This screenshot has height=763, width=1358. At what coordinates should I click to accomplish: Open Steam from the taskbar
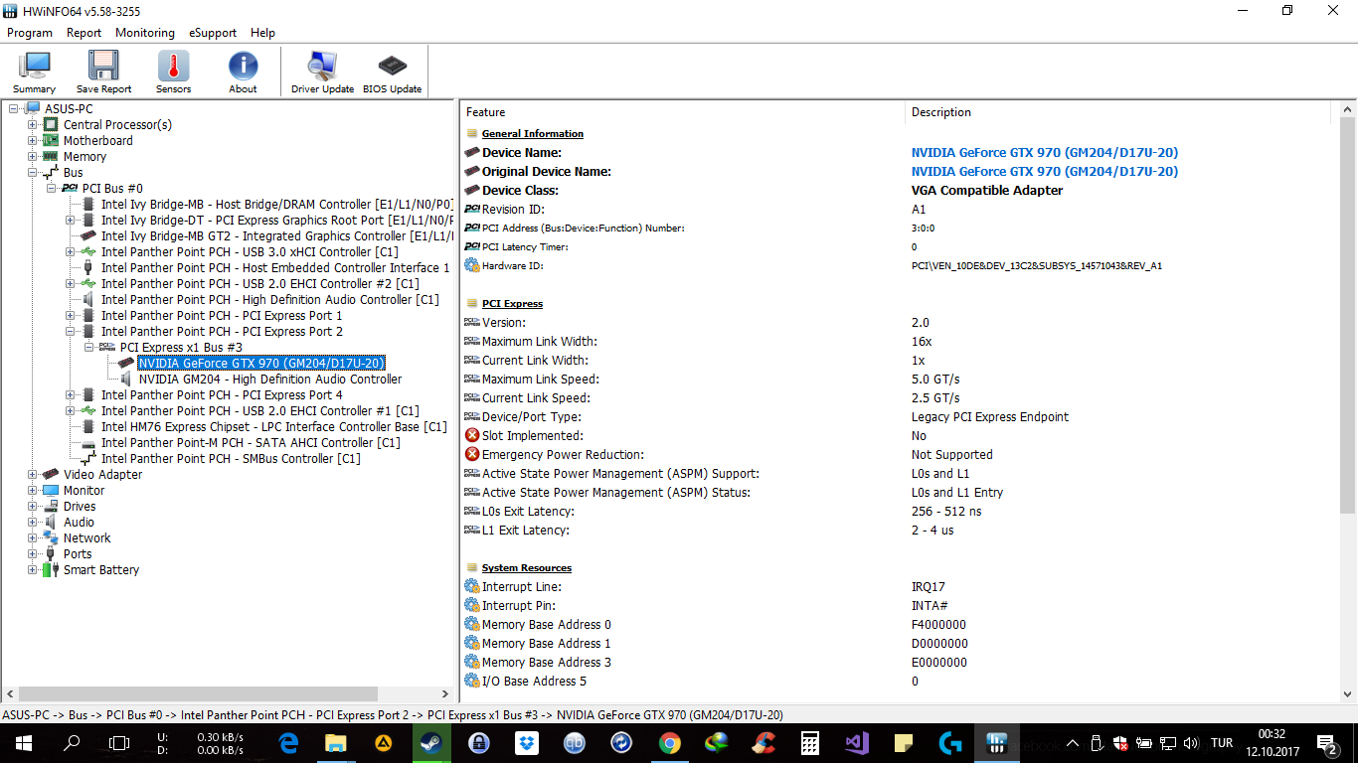431,743
